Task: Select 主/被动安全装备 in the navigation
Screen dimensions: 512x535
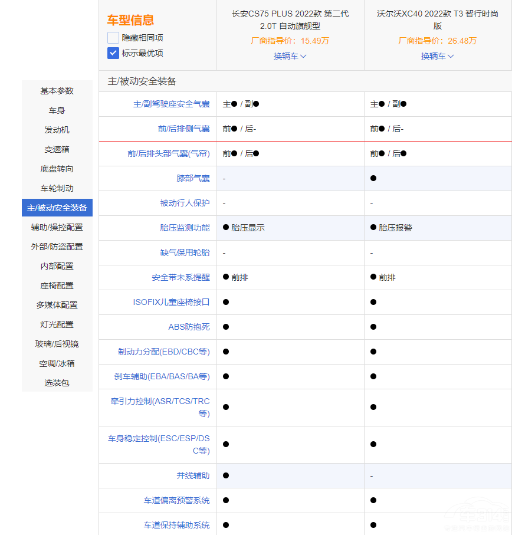Action: click(x=57, y=208)
